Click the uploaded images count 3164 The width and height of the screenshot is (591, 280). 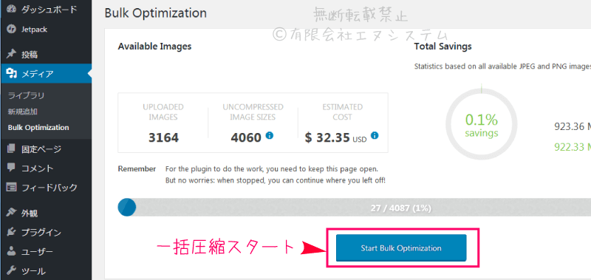163,137
